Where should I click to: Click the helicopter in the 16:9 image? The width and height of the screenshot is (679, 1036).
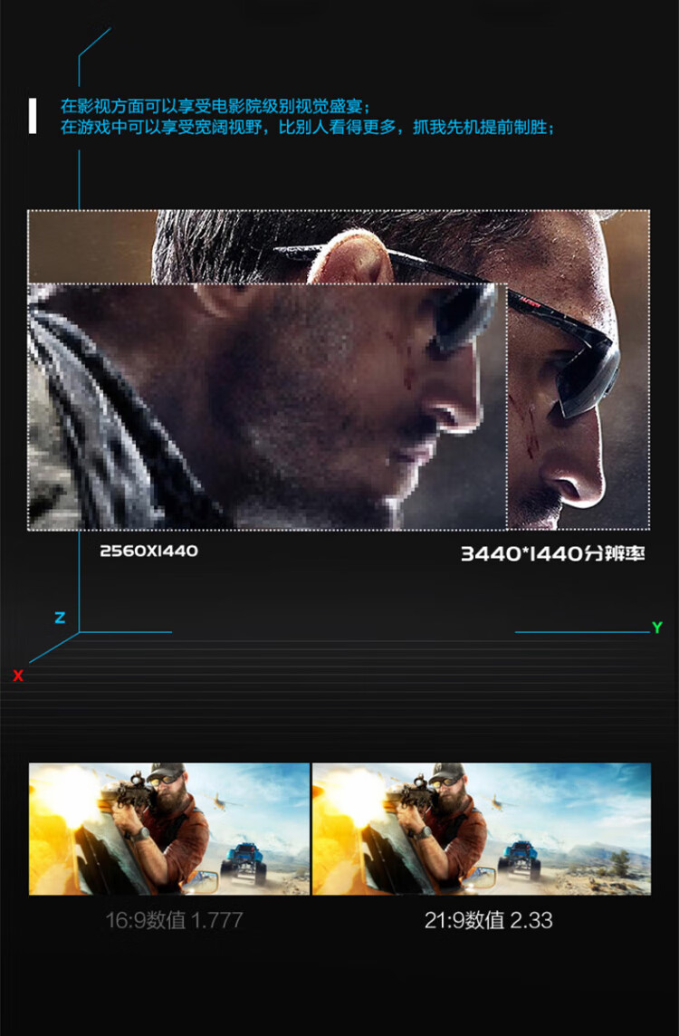coord(218,800)
